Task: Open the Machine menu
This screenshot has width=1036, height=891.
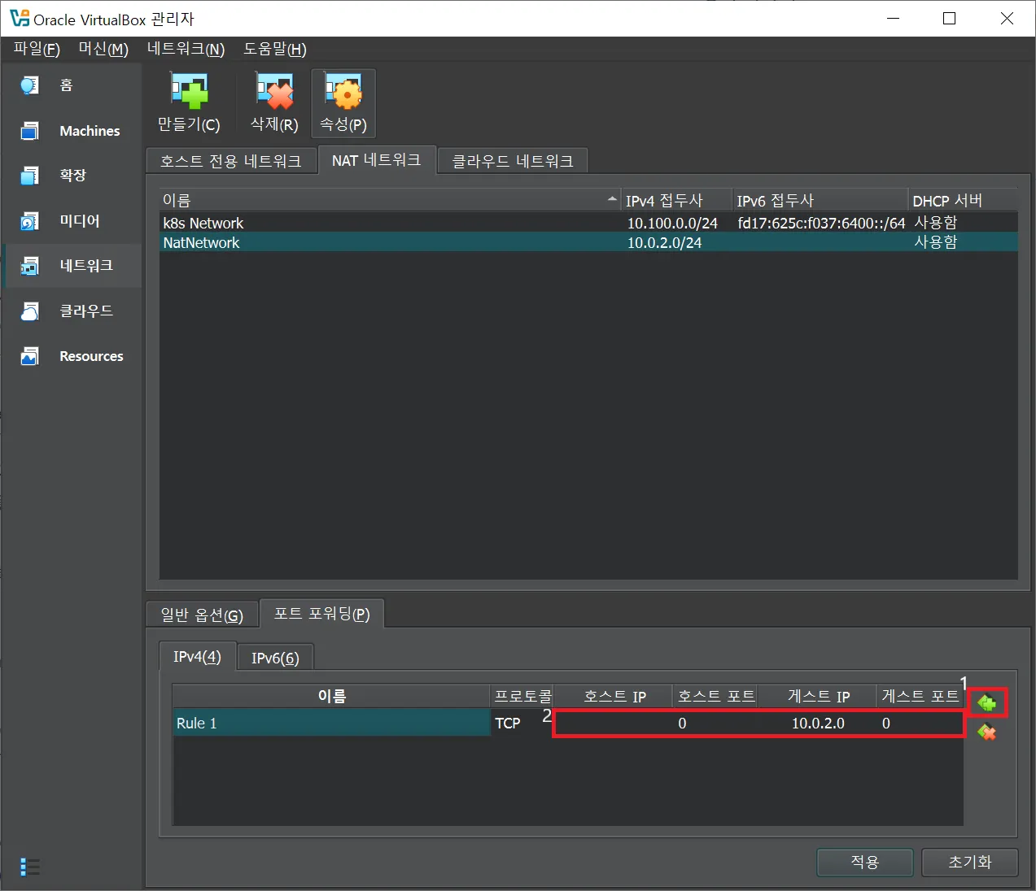Action: pos(103,49)
